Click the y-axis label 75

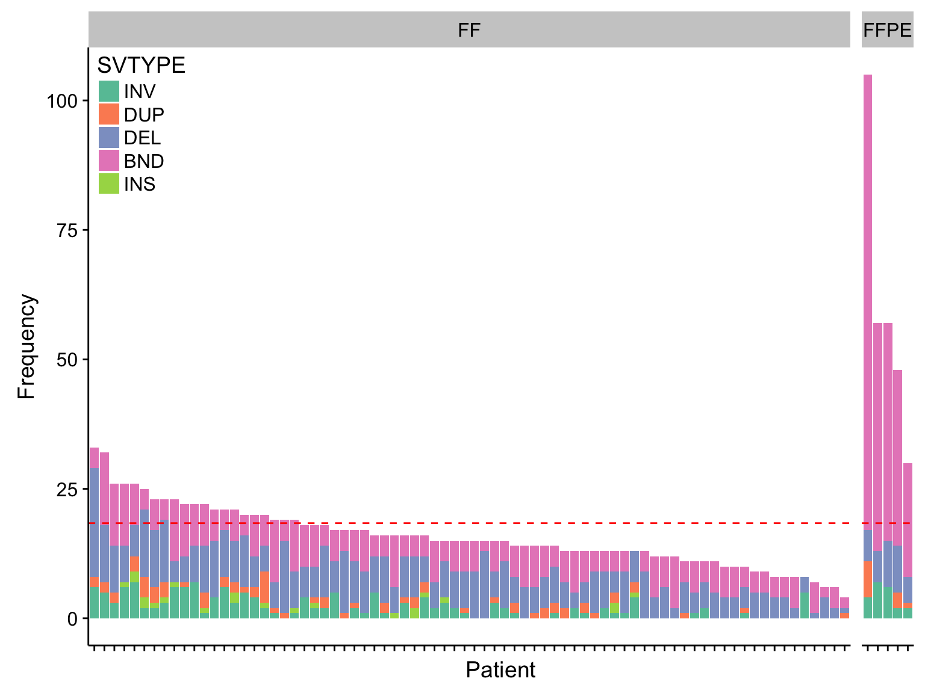(x=68, y=230)
